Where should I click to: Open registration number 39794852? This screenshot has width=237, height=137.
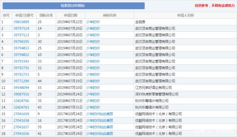(21, 55)
